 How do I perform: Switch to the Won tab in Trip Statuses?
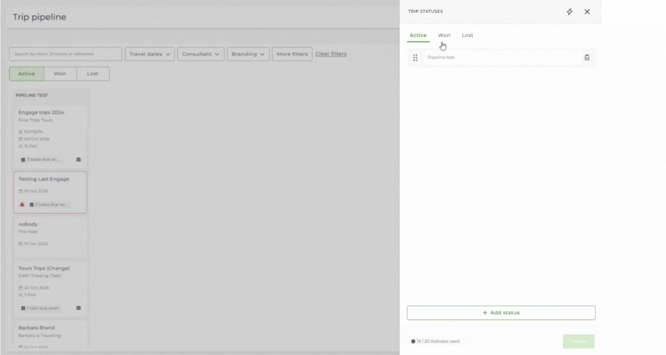click(x=444, y=35)
